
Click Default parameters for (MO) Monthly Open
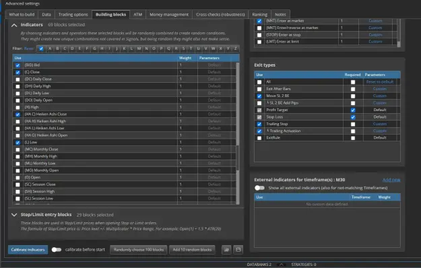tap(214, 170)
